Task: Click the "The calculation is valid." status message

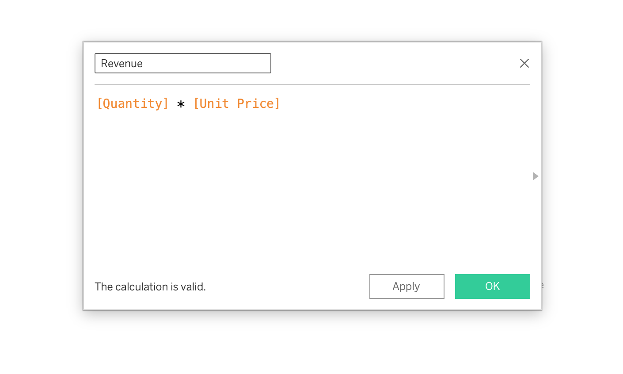Action: [150, 287]
